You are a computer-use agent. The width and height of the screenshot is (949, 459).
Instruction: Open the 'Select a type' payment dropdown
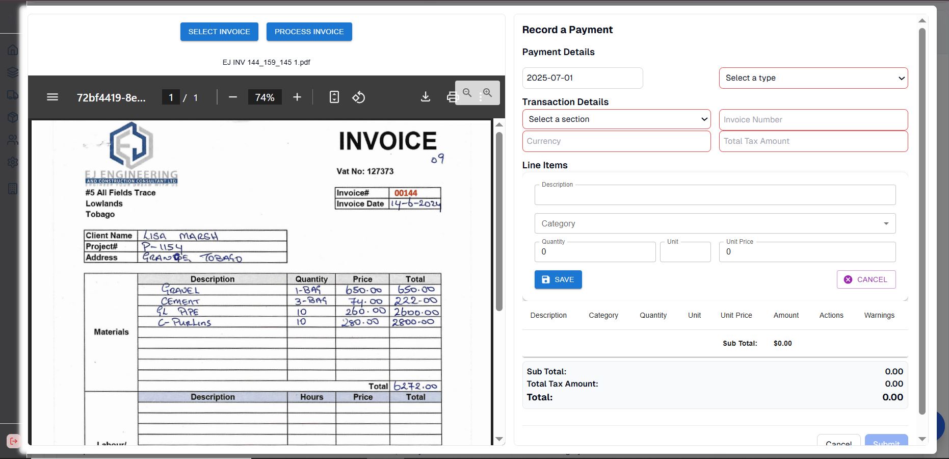click(812, 78)
